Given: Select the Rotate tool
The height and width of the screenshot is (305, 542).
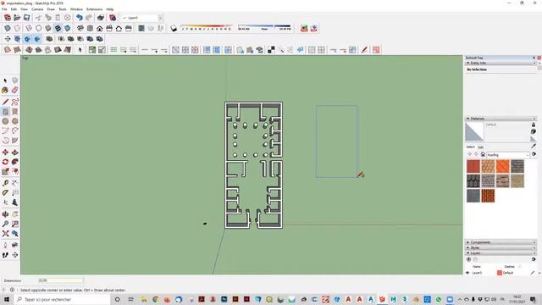Looking at the screenshot, I should (x=5, y=162).
